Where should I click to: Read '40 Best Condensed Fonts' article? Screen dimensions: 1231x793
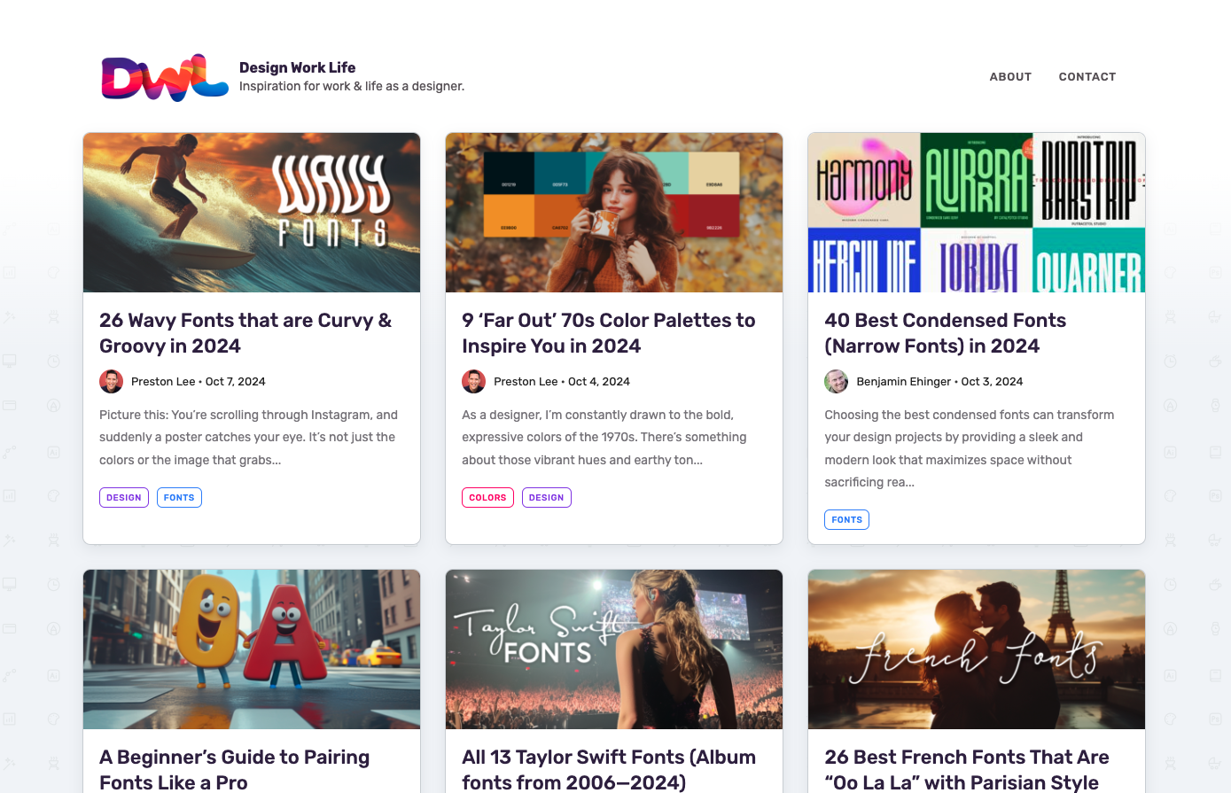946,333
